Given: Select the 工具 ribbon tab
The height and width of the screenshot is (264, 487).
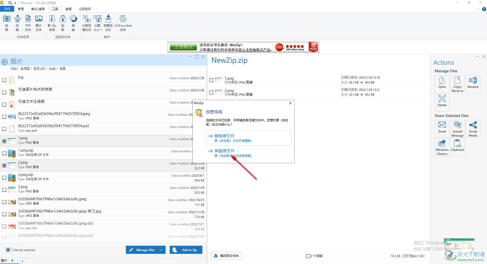Looking at the screenshot, I should click(x=55, y=9).
